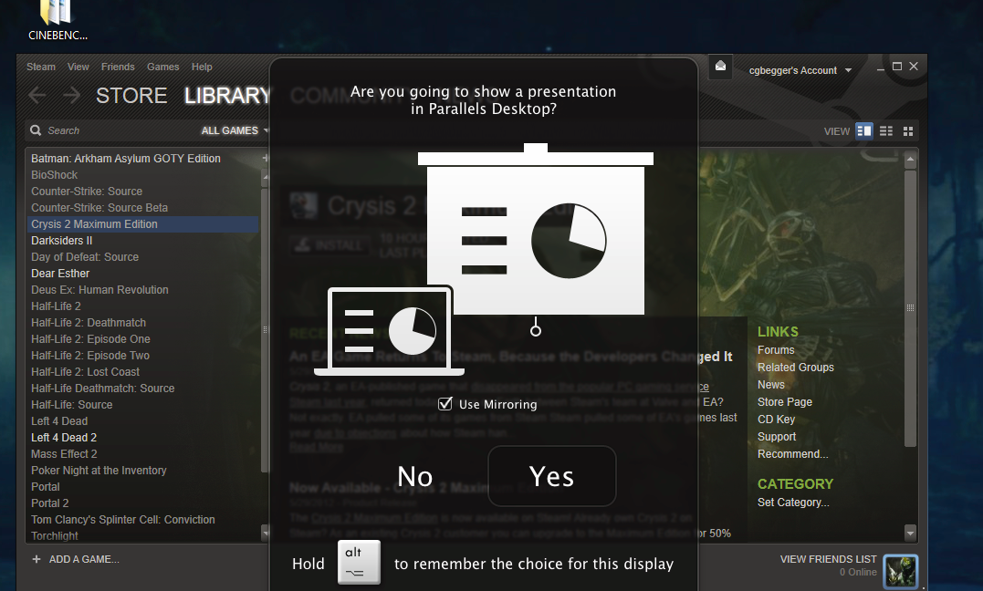Viewport: 983px width, 591px height.
Task: Open the ALL GAMES filter dropdown
Action: coord(229,130)
